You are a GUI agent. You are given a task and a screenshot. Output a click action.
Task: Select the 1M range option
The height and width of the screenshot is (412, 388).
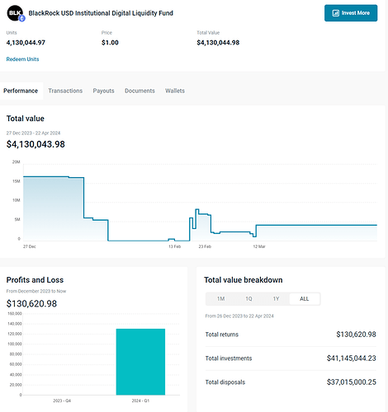[220, 299]
